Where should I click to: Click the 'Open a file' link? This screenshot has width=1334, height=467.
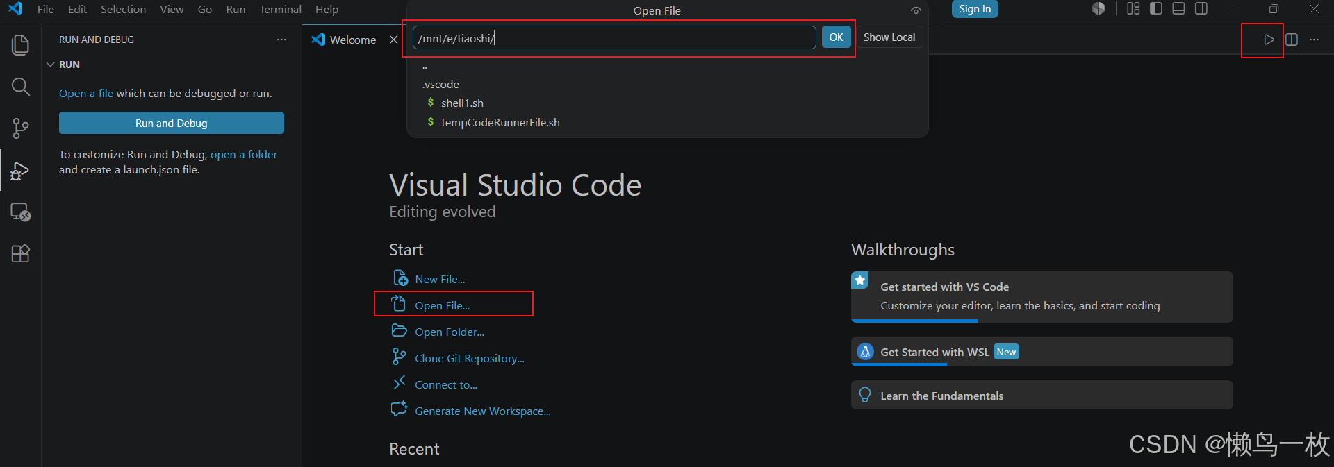tap(86, 93)
